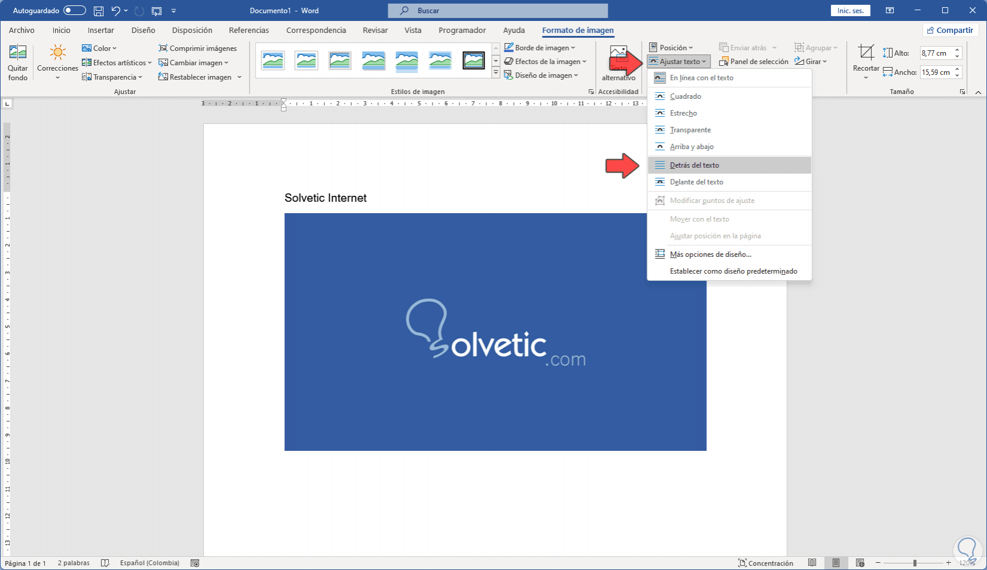The height and width of the screenshot is (570, 987).
Task: Click the Cambiar imagen button
Action: (193, 63)
